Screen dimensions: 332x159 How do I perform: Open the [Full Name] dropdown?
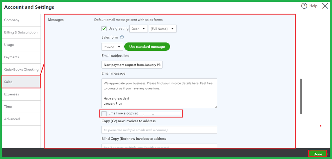coord(163,29)
